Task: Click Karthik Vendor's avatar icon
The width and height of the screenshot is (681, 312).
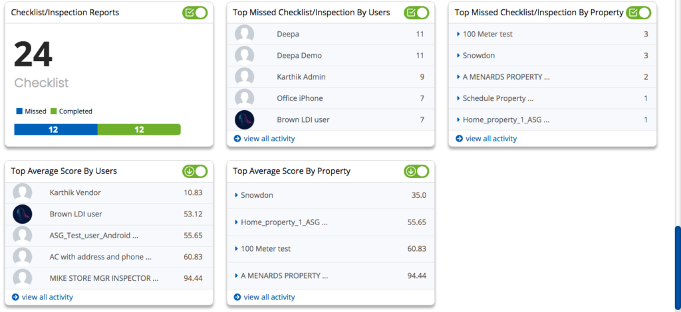Action: click(23, 193)
